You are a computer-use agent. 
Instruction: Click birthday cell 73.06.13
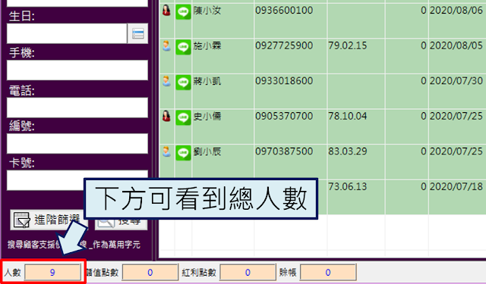coord(348,186)
